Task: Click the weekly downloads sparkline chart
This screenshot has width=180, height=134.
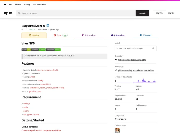Action: point(144,81)
